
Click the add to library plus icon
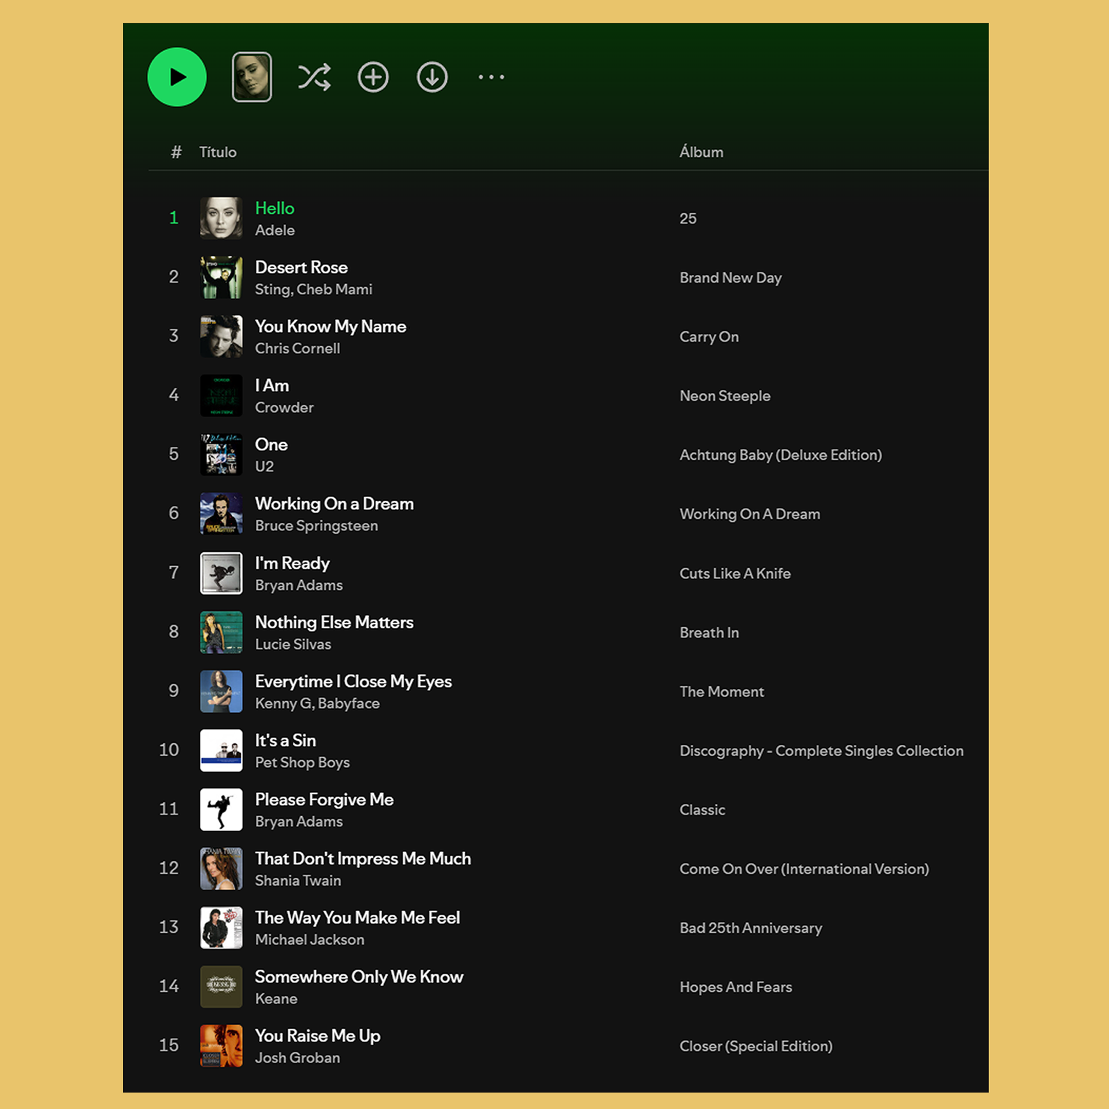tap(373, 77)
